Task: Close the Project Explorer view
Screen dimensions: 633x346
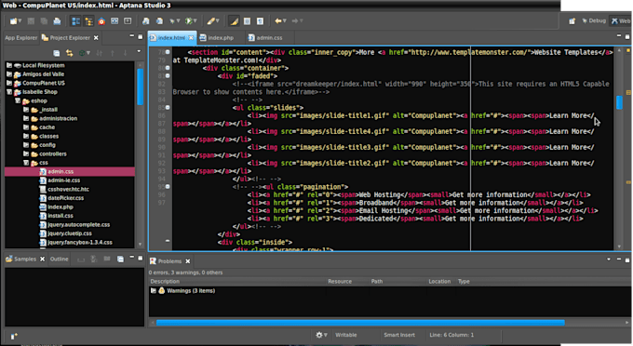Action: point(96,38)
